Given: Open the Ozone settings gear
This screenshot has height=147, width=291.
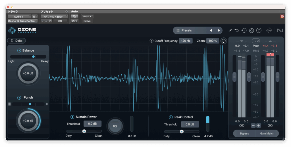Looking at the screenshot, I should 251,30.
